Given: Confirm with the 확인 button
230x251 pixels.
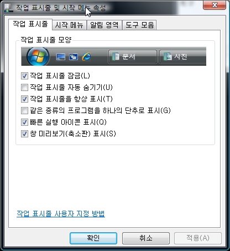Looking at the screenshot, I should (93, 238).
